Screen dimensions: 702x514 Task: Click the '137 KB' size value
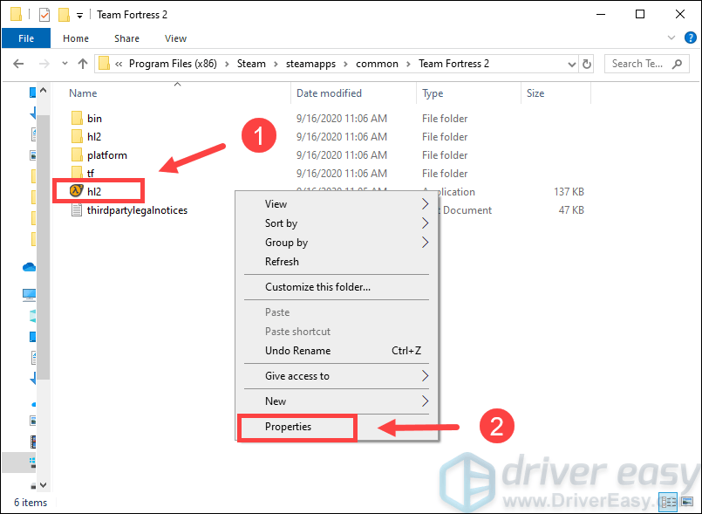pyautogui.click(x=569, y=192)
